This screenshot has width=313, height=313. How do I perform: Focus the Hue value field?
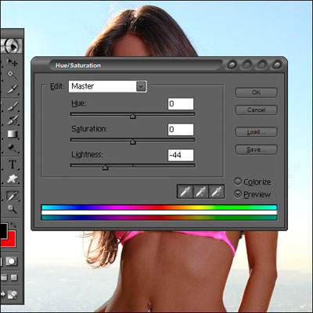tap(181, 104)
